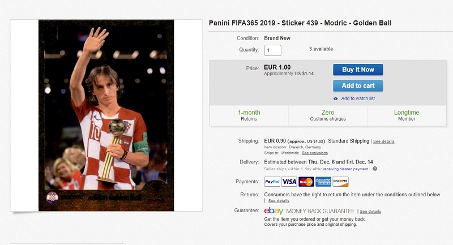This screenshot has height=245, width=453.
Task: Click the American Express card icon
Action: (x=323, y=182)
